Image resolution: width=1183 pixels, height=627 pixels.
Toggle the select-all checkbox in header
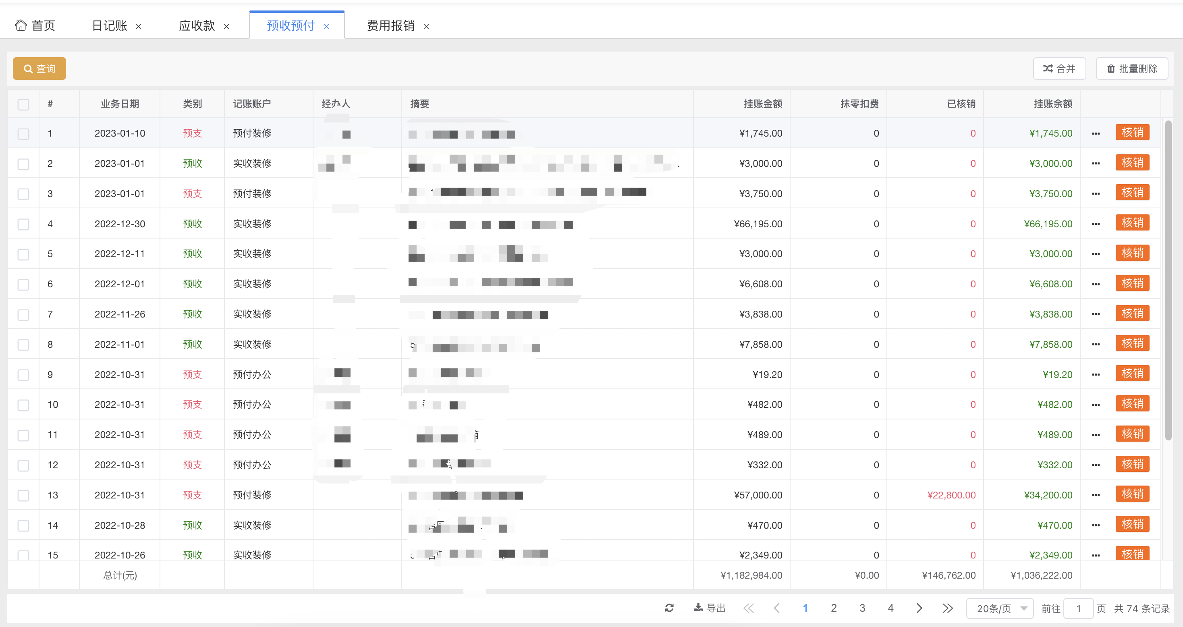(x=23, y=104)
